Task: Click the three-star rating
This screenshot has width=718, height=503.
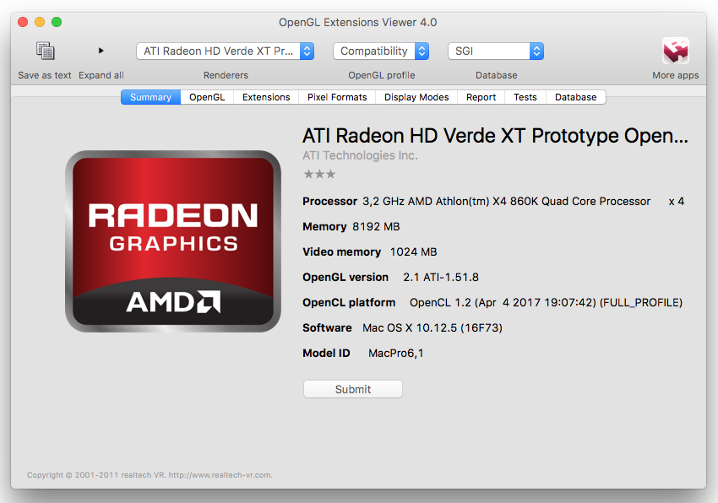Action: (x=319, y=175)
